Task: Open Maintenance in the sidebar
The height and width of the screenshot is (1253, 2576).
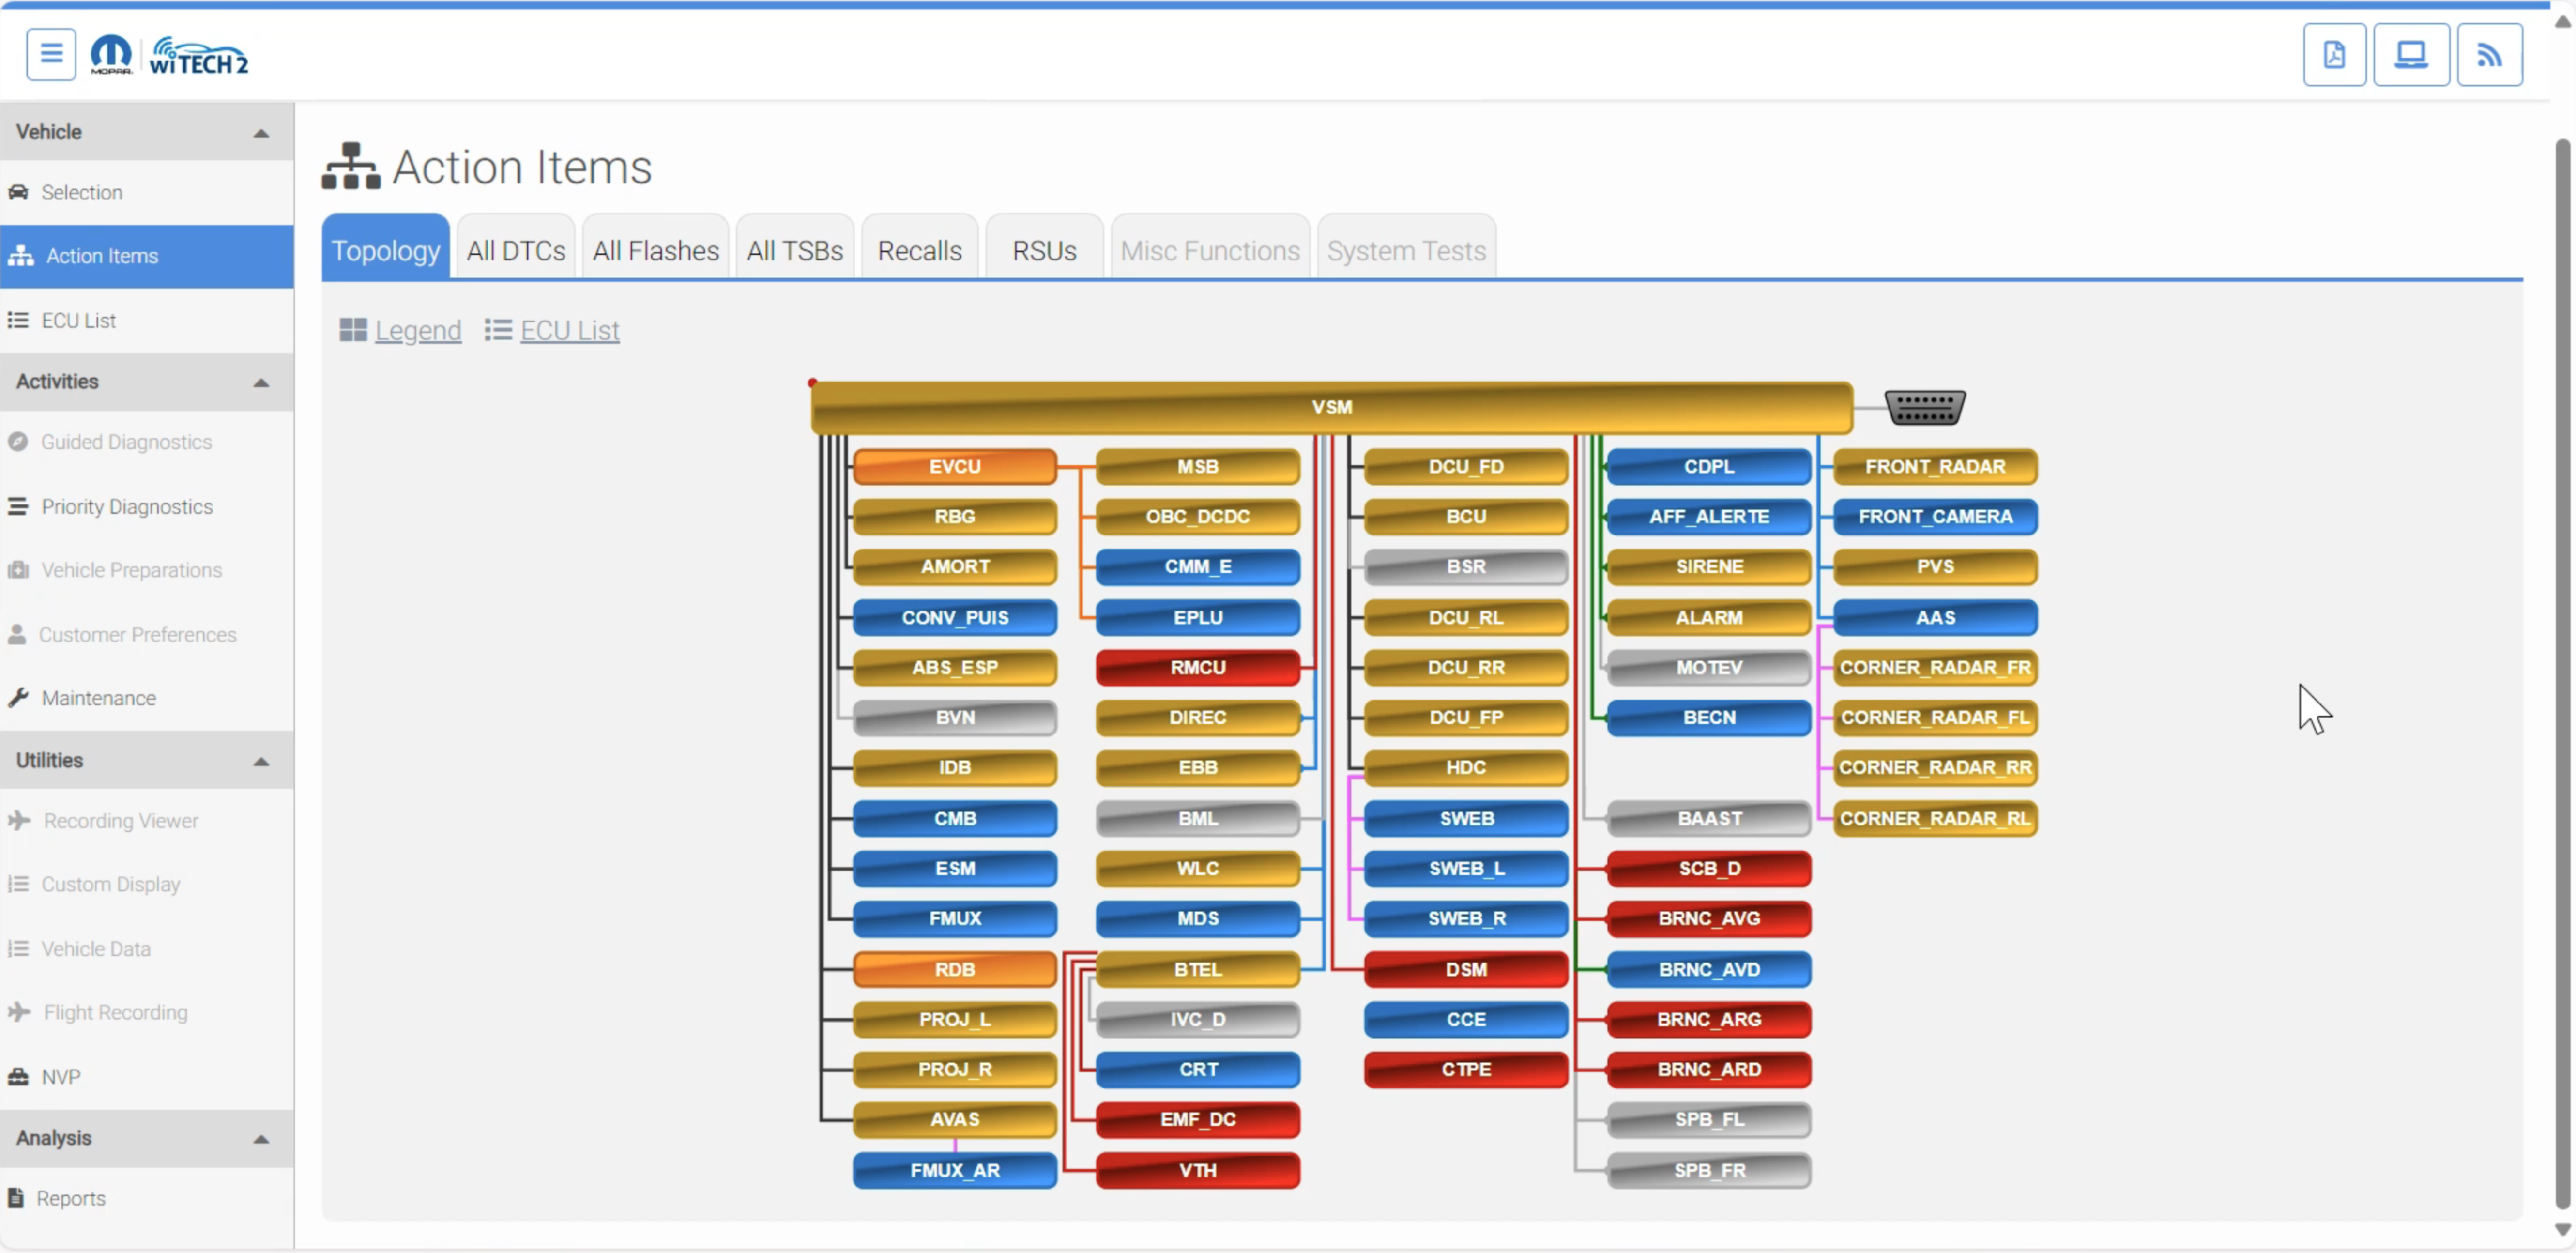Action: point(147,698)
